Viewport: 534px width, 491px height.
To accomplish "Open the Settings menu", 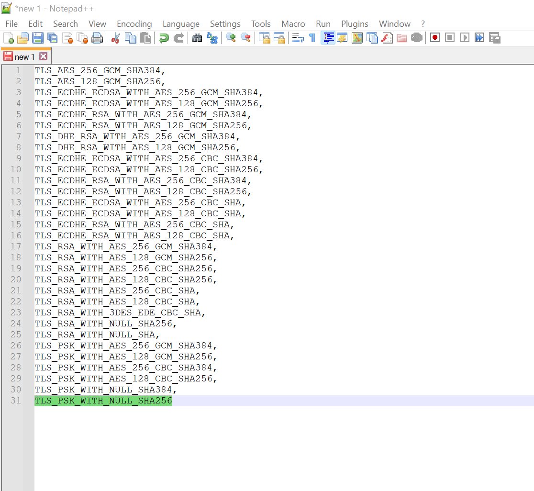I will click(225, 23).
